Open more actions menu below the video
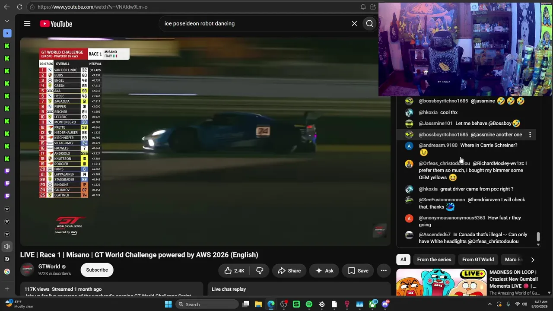 pos(384,271)
